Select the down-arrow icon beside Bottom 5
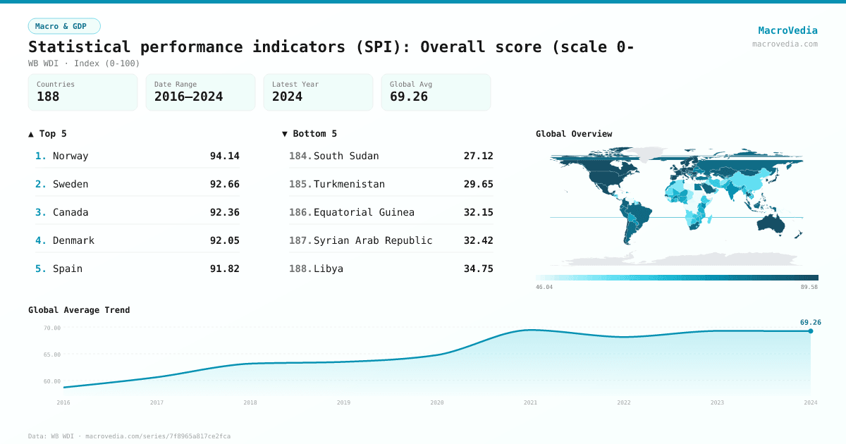Image resolution: width=846 pixels, height=444 pixels. (284, 133)
